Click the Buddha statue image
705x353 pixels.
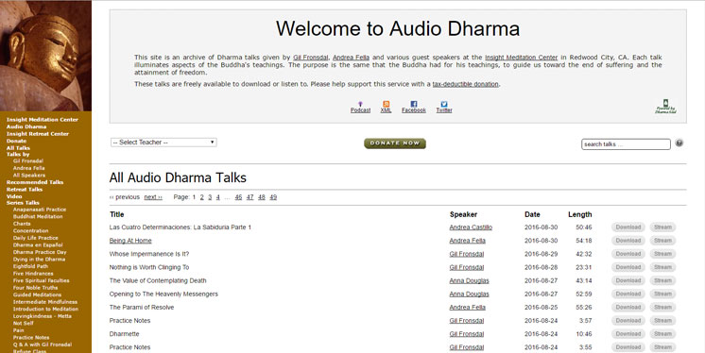(45, 56)
